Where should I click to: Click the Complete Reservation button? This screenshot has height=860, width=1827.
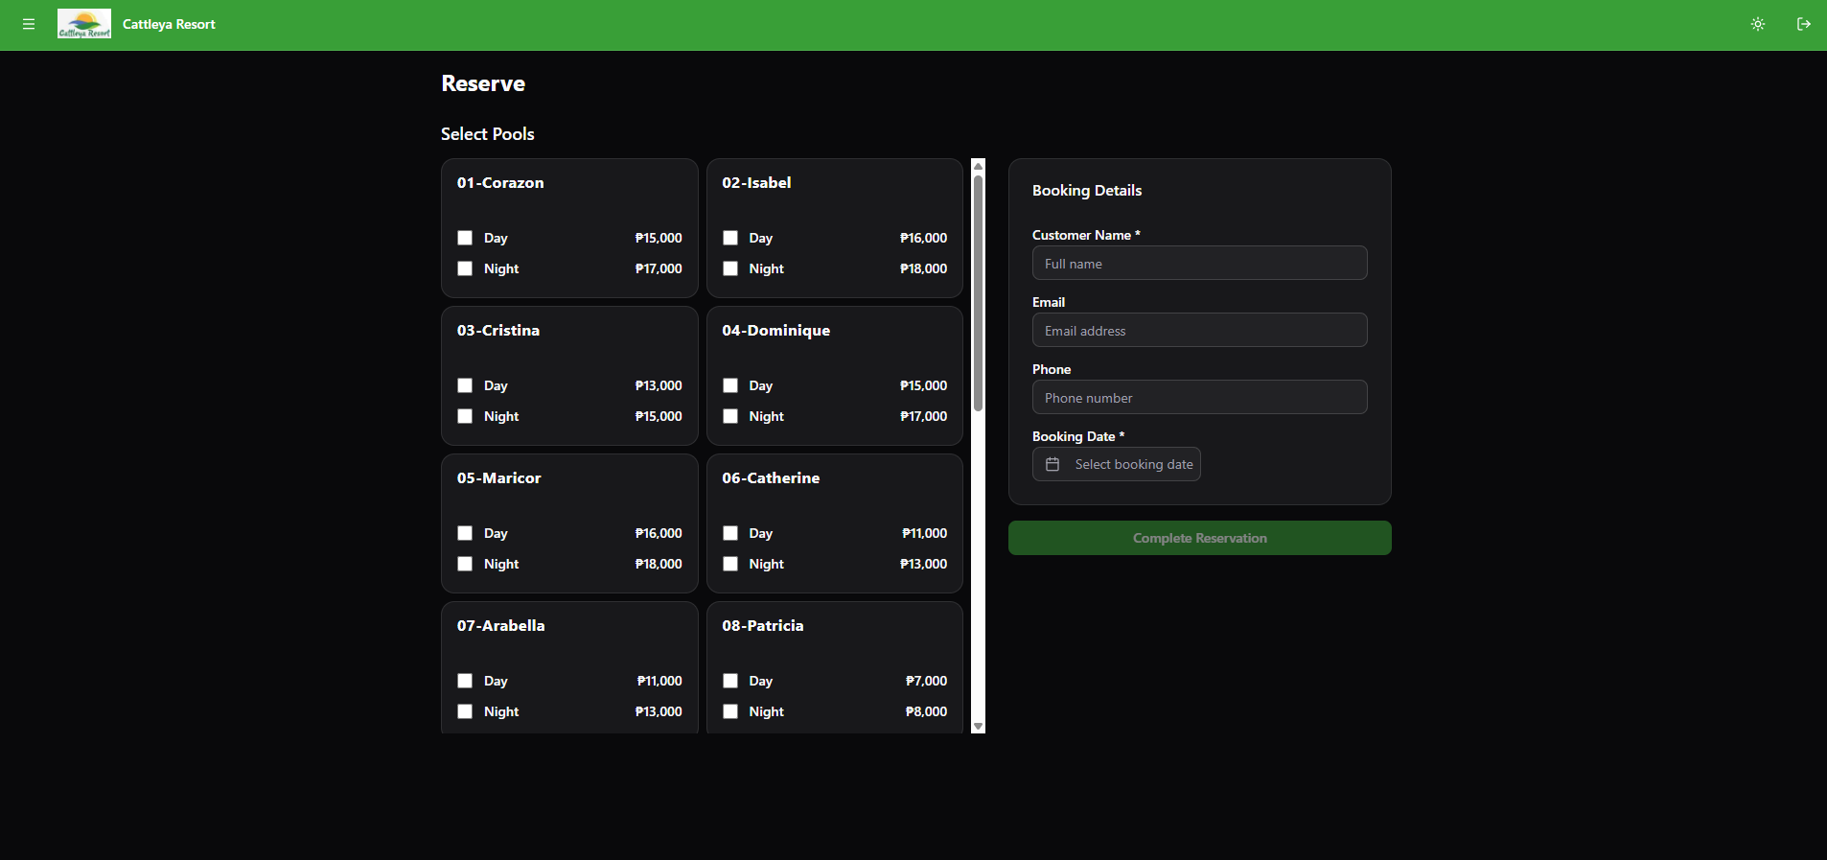tap(1200, 538)
